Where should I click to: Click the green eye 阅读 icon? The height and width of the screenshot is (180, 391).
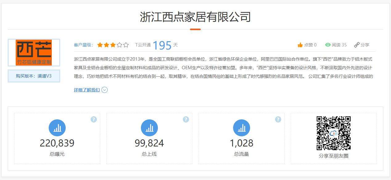point(328,45)
